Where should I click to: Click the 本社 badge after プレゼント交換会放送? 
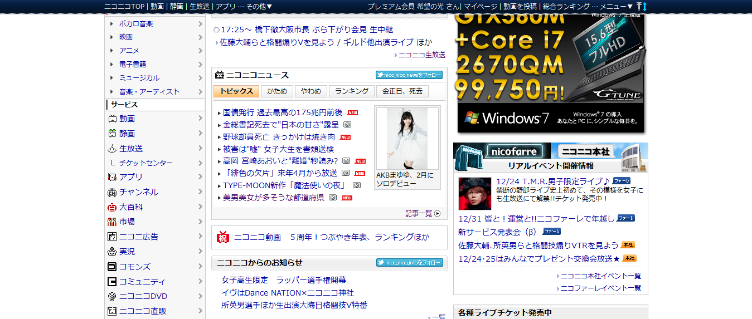pyautogui.click(x=629, y=258)
